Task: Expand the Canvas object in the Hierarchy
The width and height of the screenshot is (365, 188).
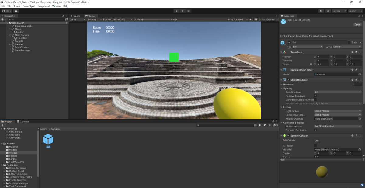Action: pyautogui.click(x=9, y=44)
